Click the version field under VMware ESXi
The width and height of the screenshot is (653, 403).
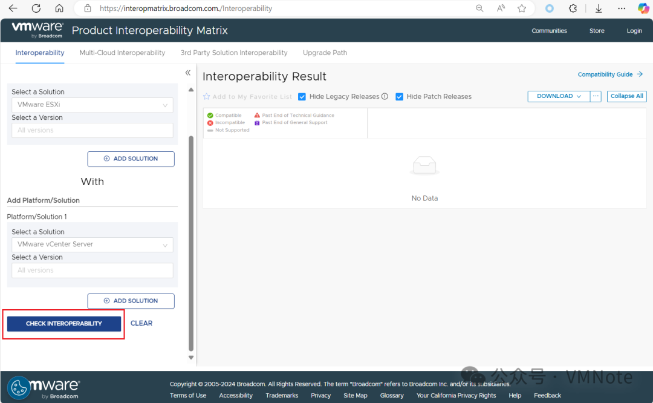click(x=93, y=131)
